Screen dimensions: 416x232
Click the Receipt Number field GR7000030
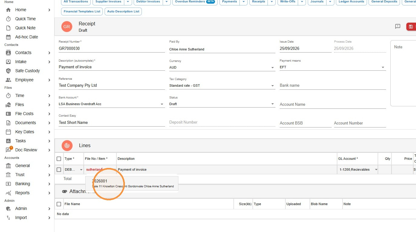(112, 48)
